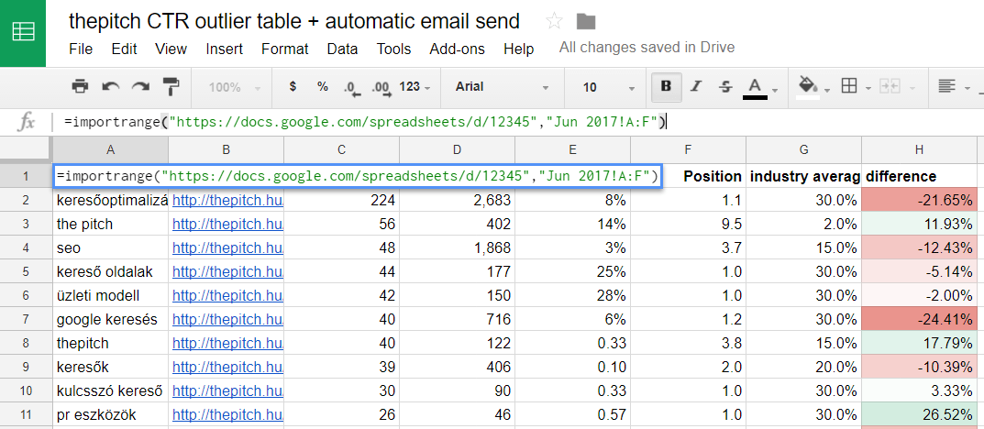The image size is (984, 429).
Task: Open thepitch.hu link in google keresés row
Action: [x=227, y=319]
